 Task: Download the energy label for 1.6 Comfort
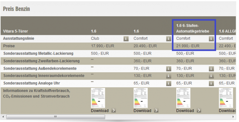142,111
